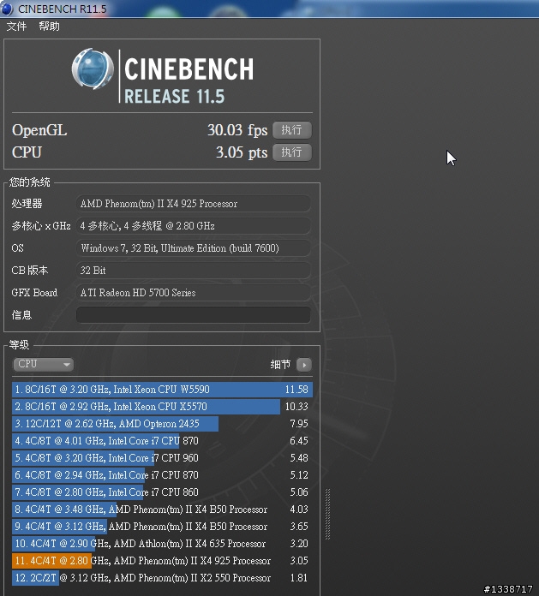Run the CPU benchmark with the 执行 button

[x=291, y=152]
